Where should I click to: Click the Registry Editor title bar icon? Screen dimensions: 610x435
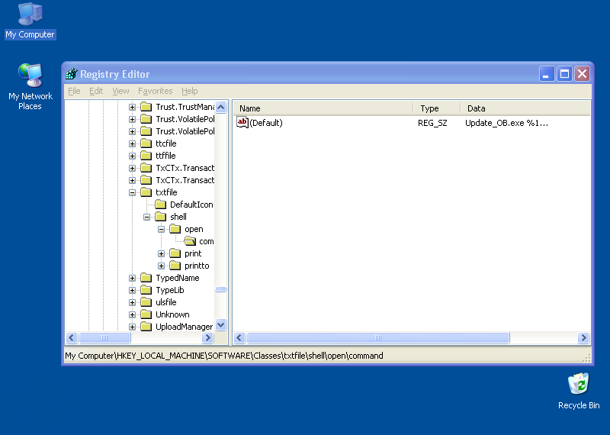[71, 73]
